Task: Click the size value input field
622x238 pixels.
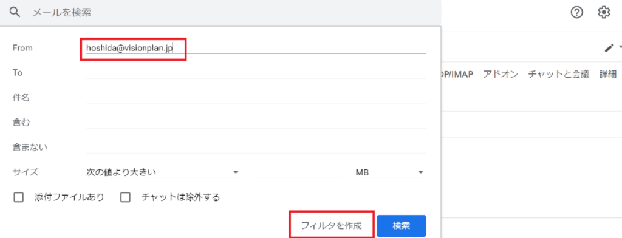Action: [x=298, y=172]
